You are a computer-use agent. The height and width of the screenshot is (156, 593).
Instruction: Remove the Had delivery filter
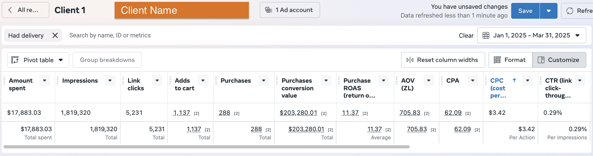click(55, 35)
